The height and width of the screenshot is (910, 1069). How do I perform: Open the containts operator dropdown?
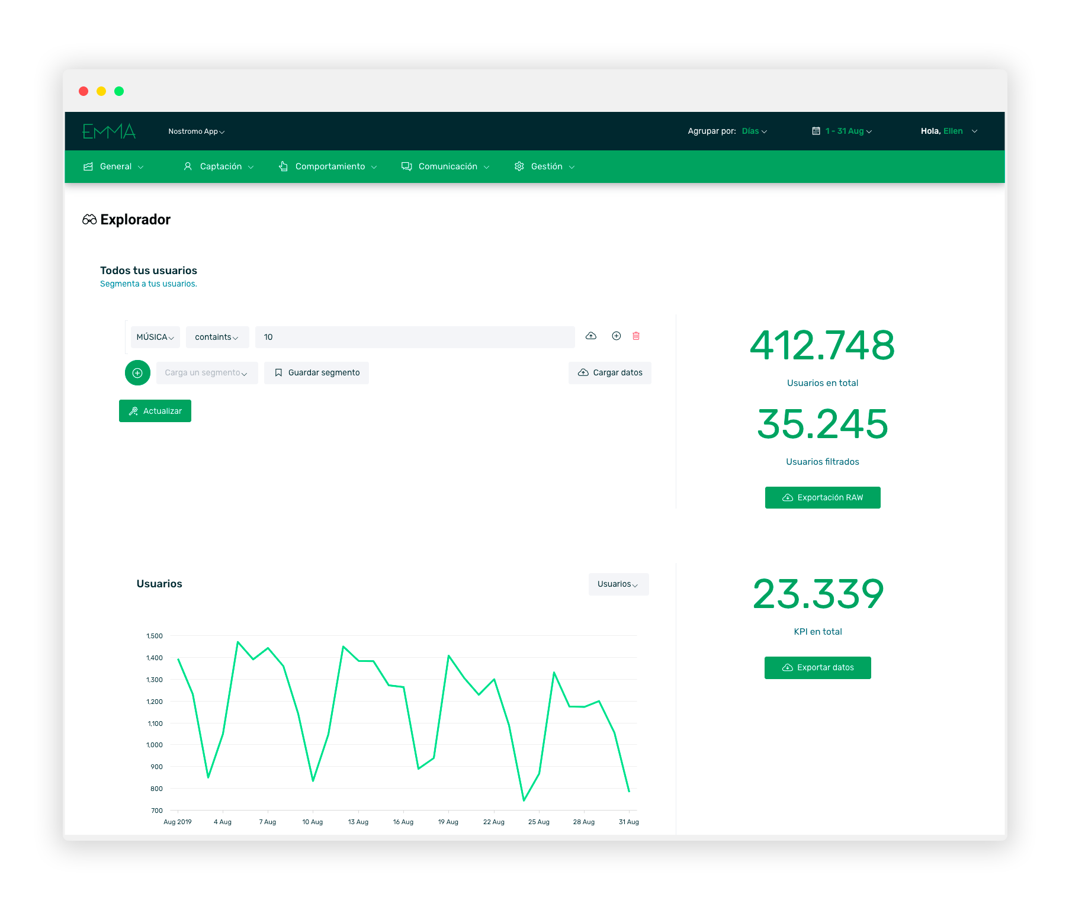pos(217,337)
